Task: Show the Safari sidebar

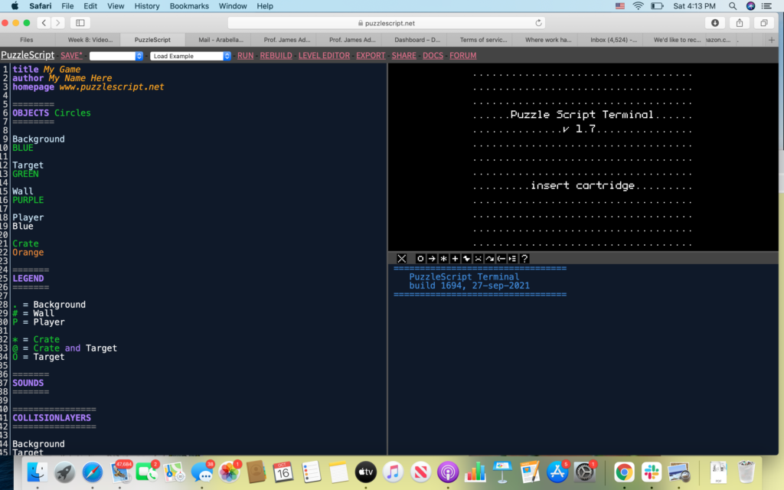Action: coord(80,23)
